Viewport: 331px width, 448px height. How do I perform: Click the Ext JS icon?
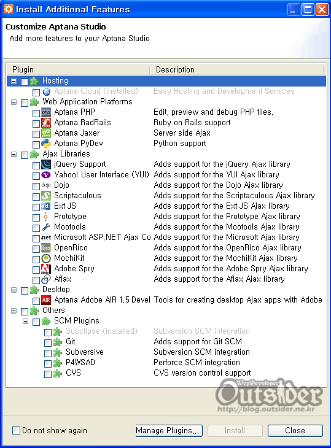point(46,206)
